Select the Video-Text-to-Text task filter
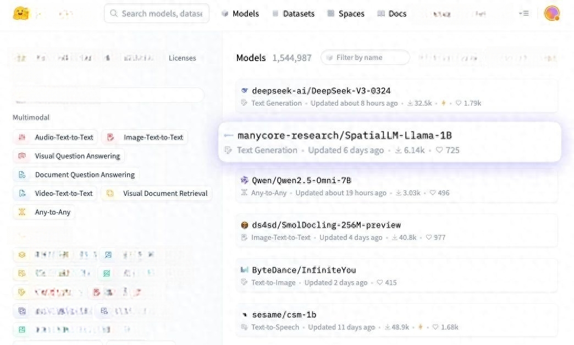Screen dimensions: 574x345 pos(55,193)
